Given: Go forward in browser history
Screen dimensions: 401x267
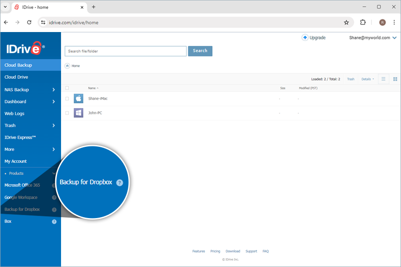Looking at the screenshot, I should [17, 23].
